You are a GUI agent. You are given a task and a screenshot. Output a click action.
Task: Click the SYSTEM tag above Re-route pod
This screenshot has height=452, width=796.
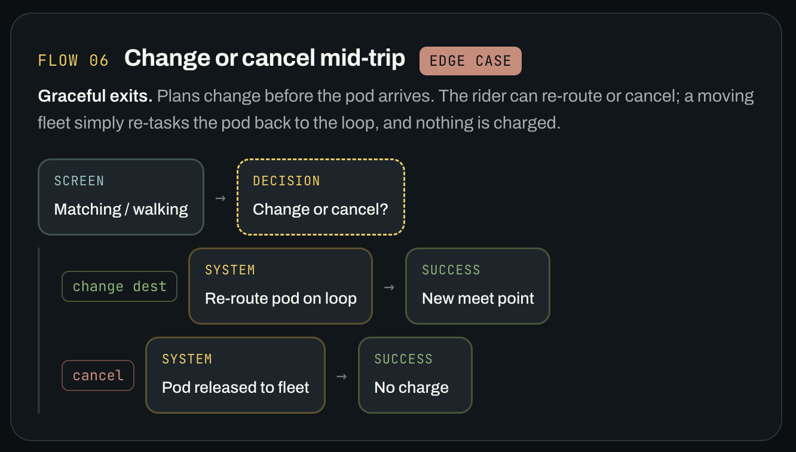pyautogui.click(x=230, y=270)
